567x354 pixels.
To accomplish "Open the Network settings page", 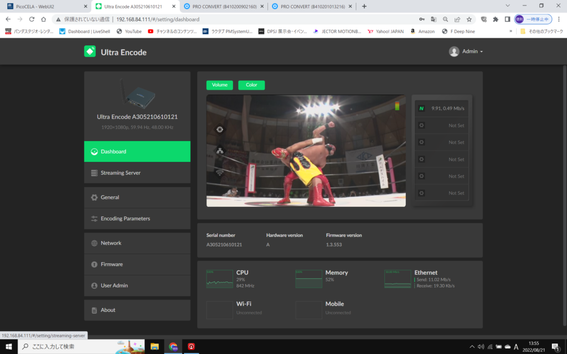I will click(x=137, y=243).
